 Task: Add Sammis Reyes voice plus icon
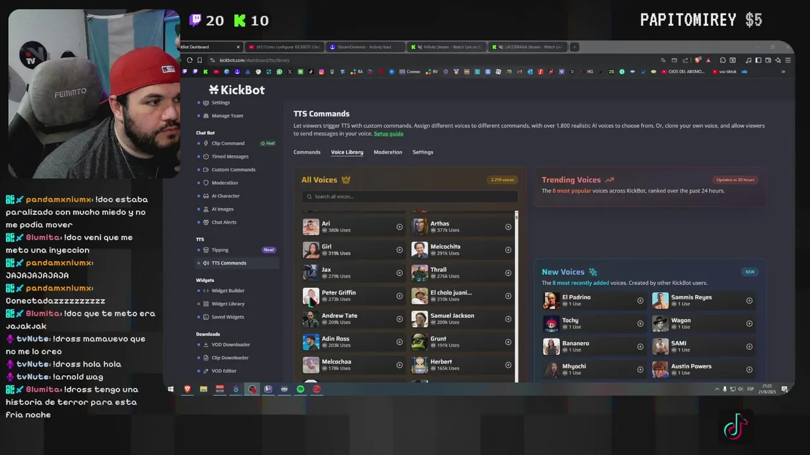749,301
